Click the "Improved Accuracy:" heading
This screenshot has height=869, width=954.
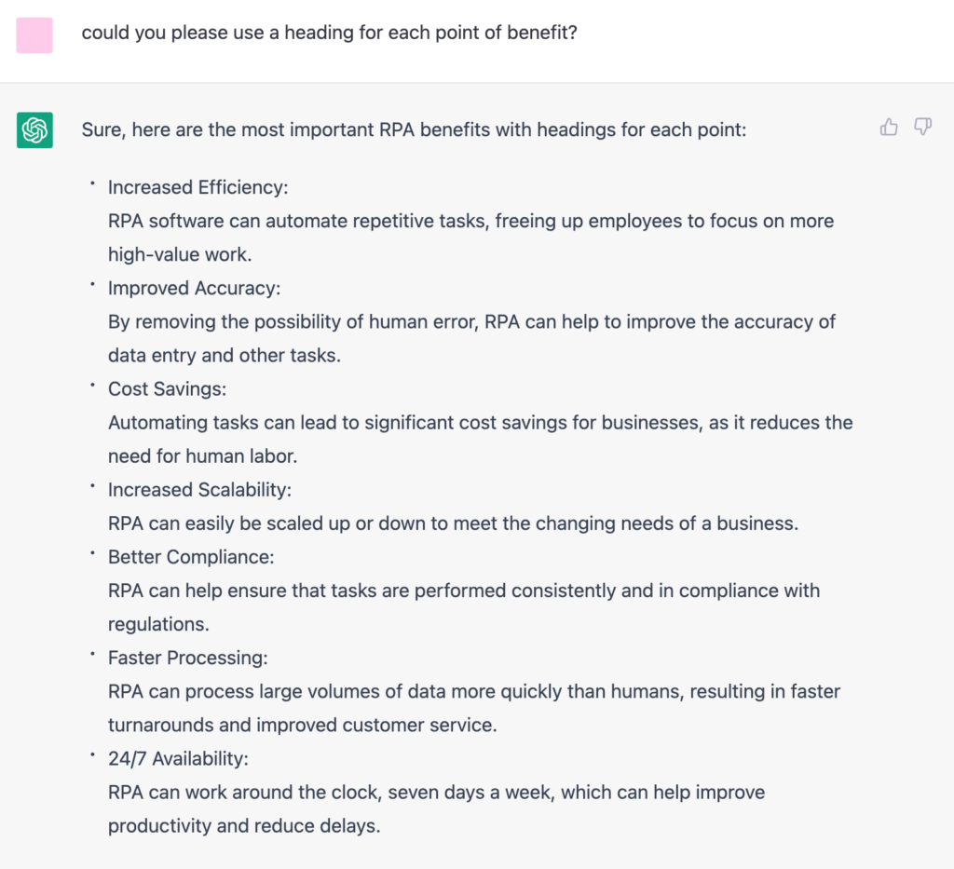[x=194, y=288]
